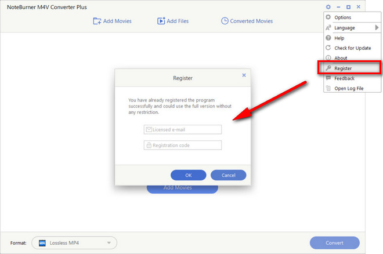Screen dimensions: 383x254
Task: Select Language in the settings menu
Action: tap(352, 28)
